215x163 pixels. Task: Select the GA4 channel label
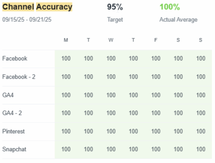pyautogui.click(x=8, y=95)
